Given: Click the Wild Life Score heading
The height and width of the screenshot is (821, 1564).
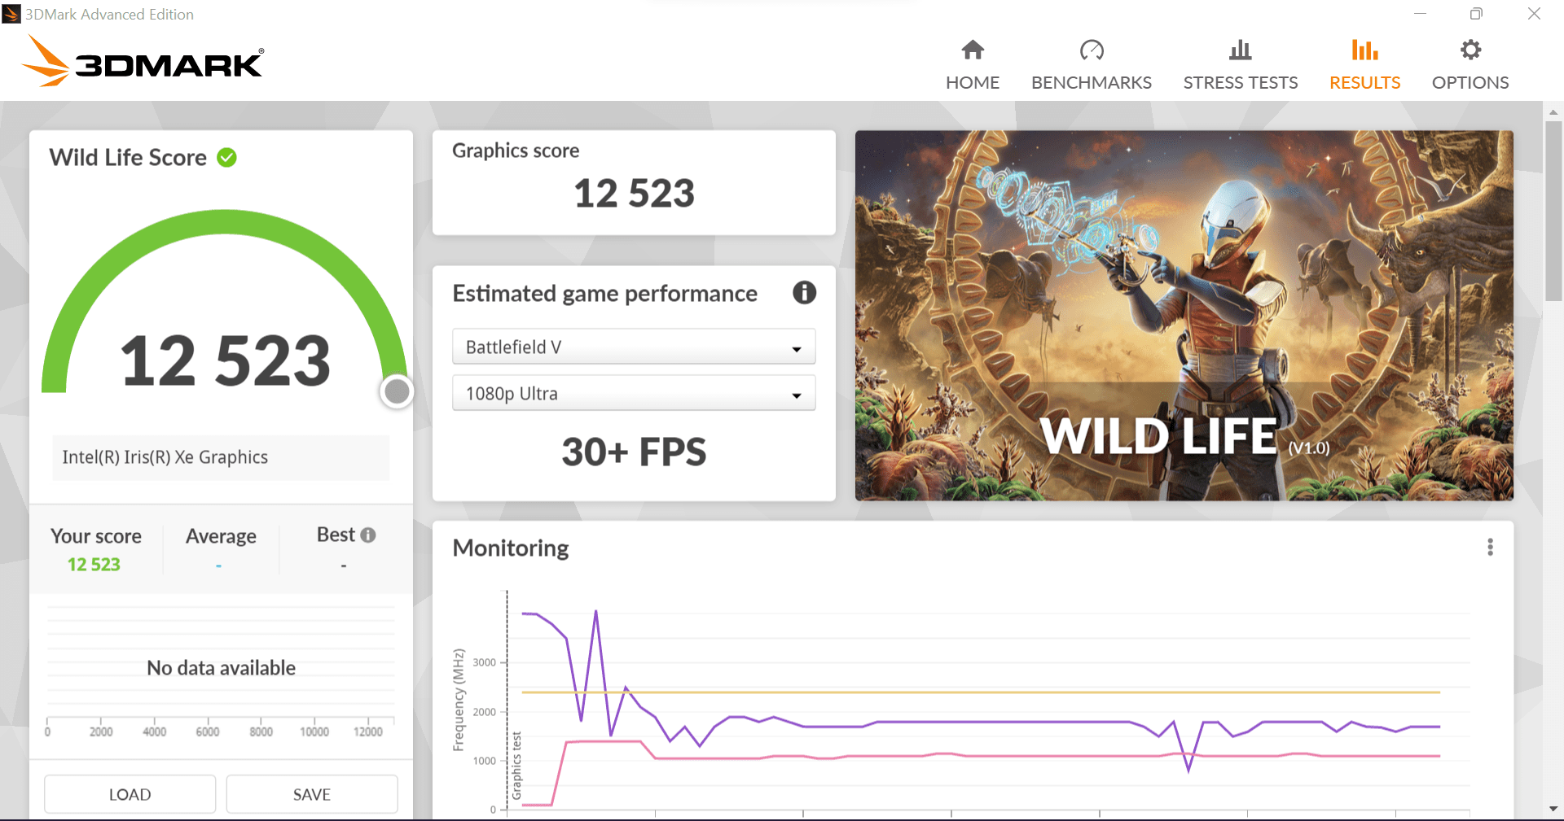Looking at the screenshot, I should (128, 158).
